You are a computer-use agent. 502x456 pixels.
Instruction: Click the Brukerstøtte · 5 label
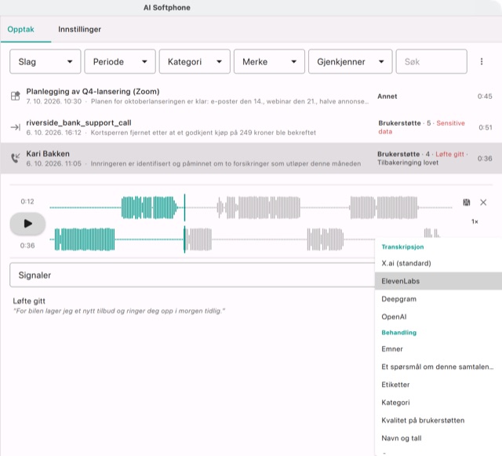click(x=405, y=123)
